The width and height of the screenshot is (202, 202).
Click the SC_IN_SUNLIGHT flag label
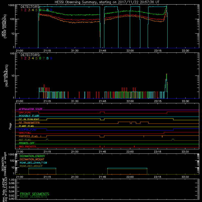click(29, 119)
